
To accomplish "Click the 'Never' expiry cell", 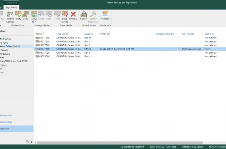I will tap(207, 49).
